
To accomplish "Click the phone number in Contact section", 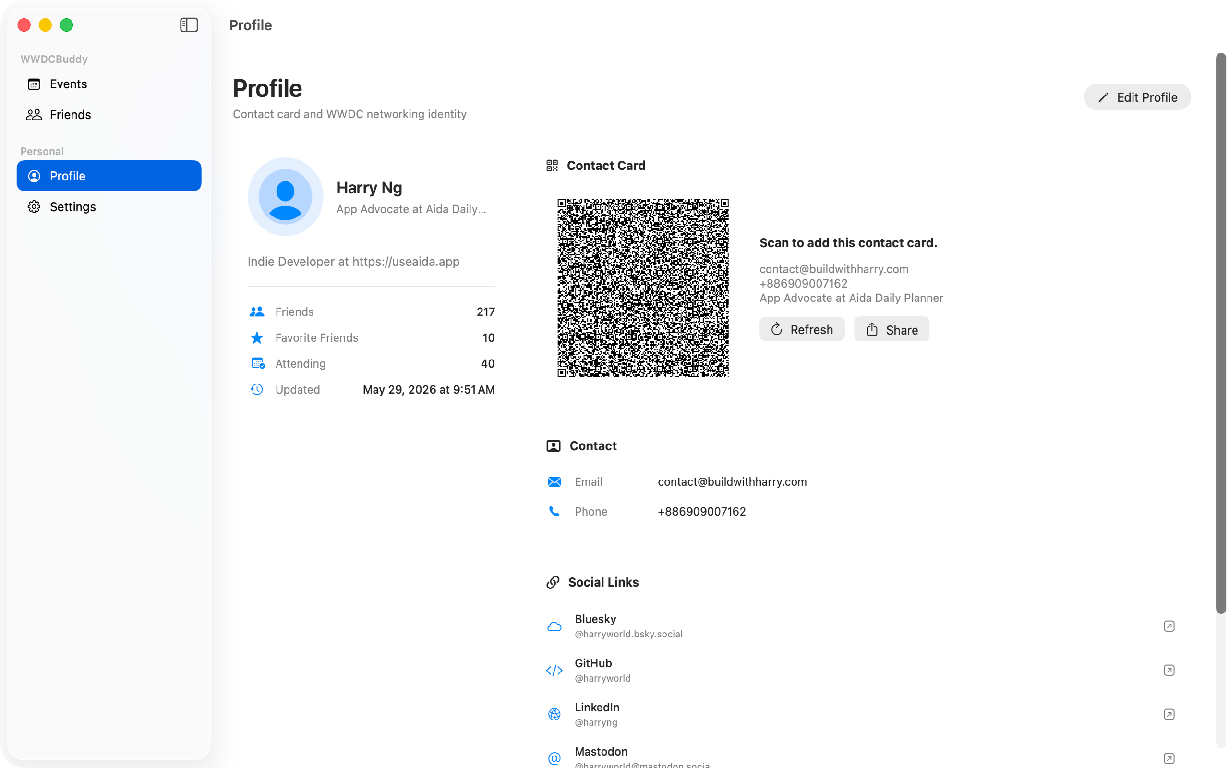I will (x=701, y=512).
